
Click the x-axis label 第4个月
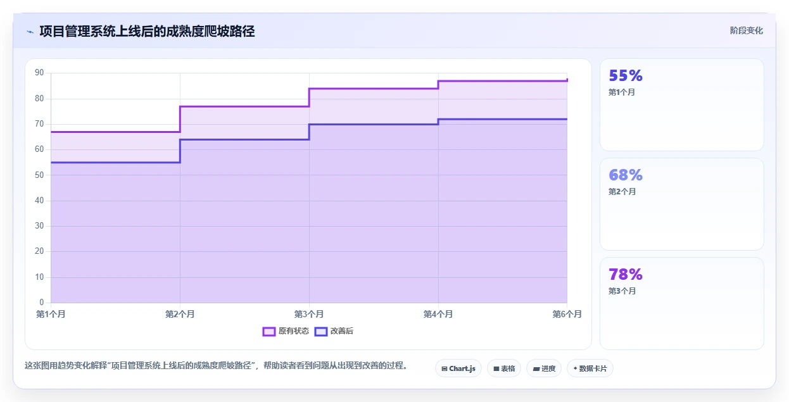coord(438,314)
